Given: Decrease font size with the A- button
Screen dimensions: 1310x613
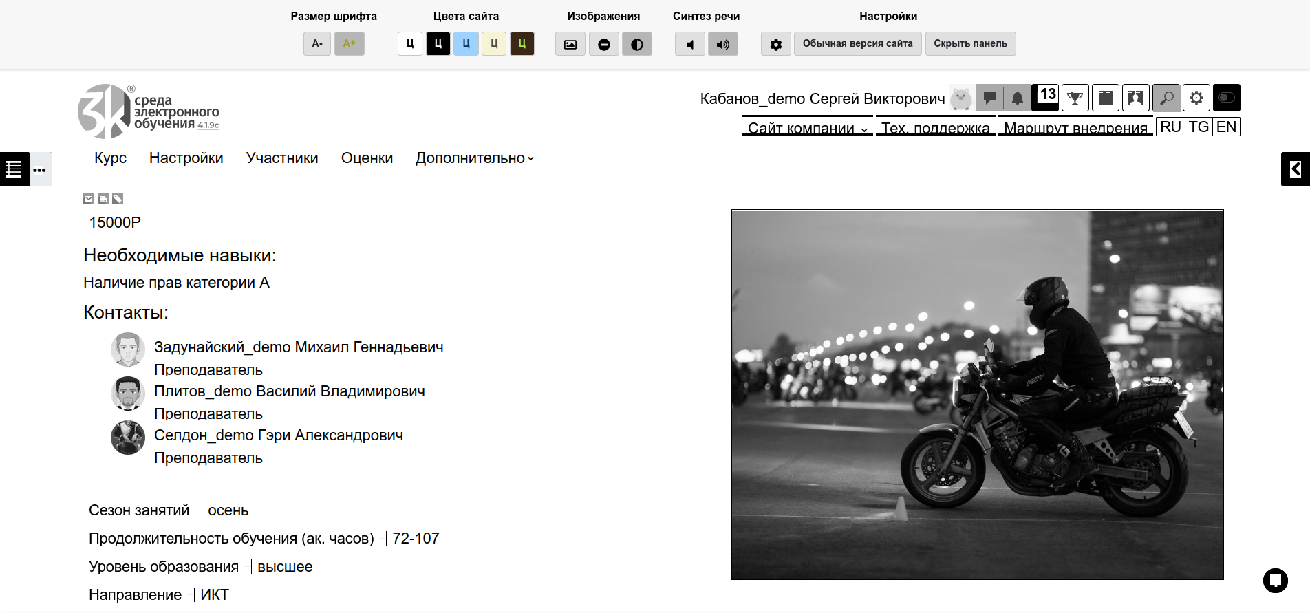Looking at the screenshot, I should pos(317,44).
